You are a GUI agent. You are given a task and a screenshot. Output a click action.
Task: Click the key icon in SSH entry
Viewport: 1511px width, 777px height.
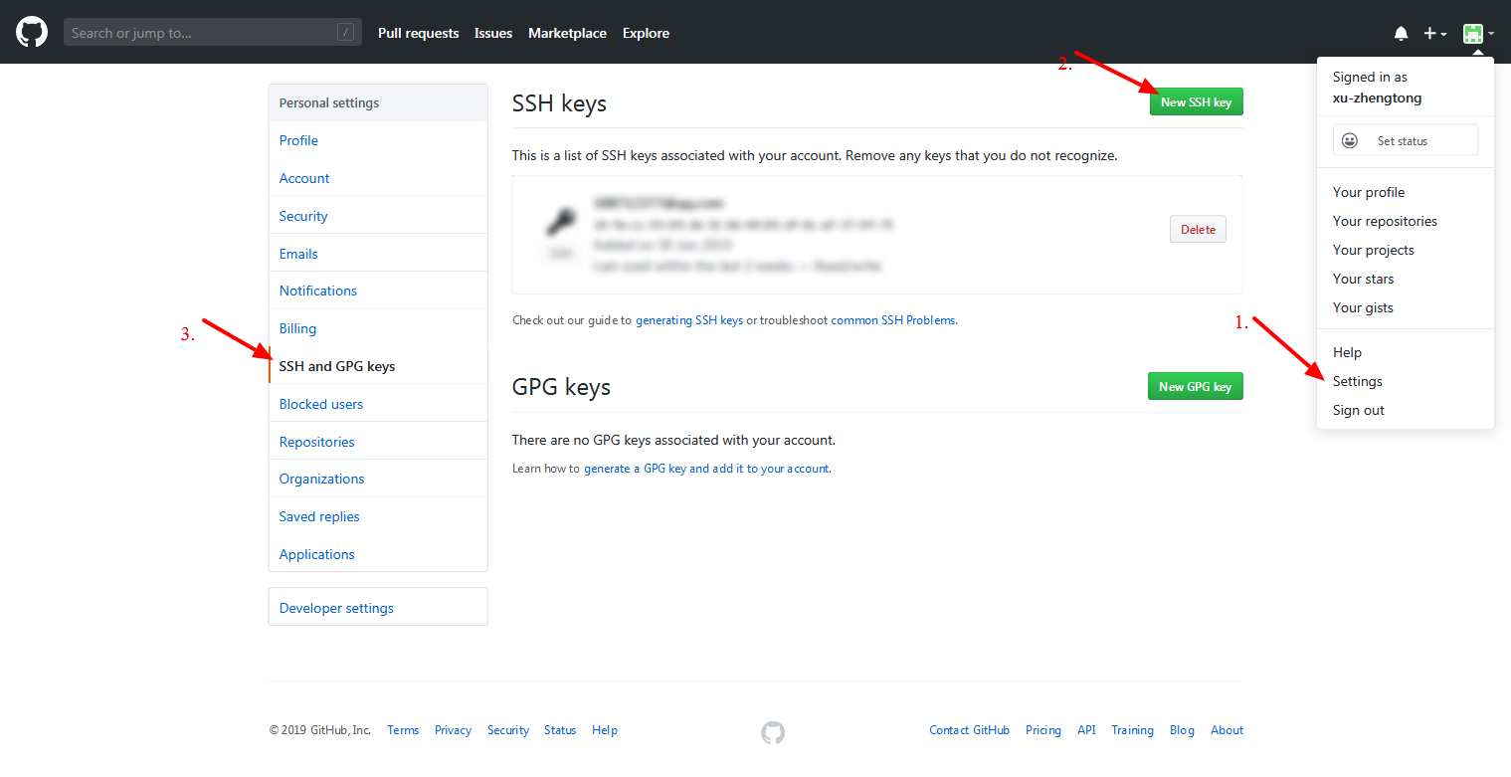coord(562,222)
